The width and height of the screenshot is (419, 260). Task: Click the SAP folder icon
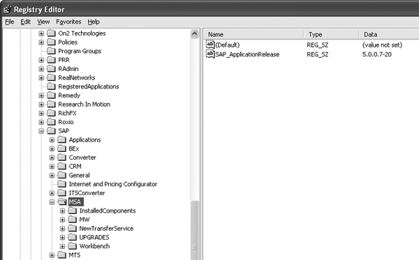tap(51, 130)
